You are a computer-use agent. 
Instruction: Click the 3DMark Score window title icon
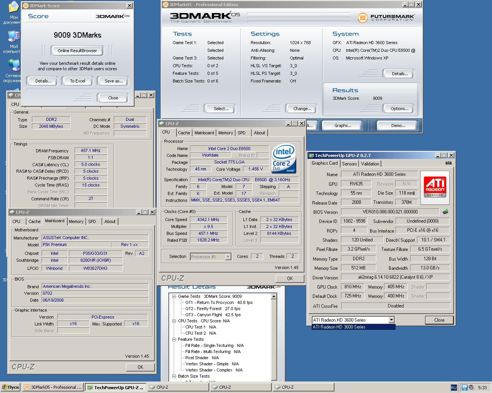26,6
